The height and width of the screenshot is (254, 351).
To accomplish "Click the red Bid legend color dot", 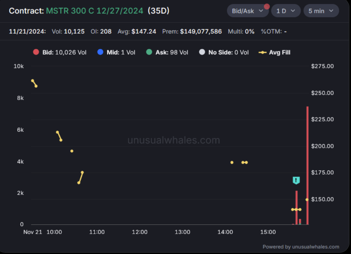I will click(x=36, y=52).
